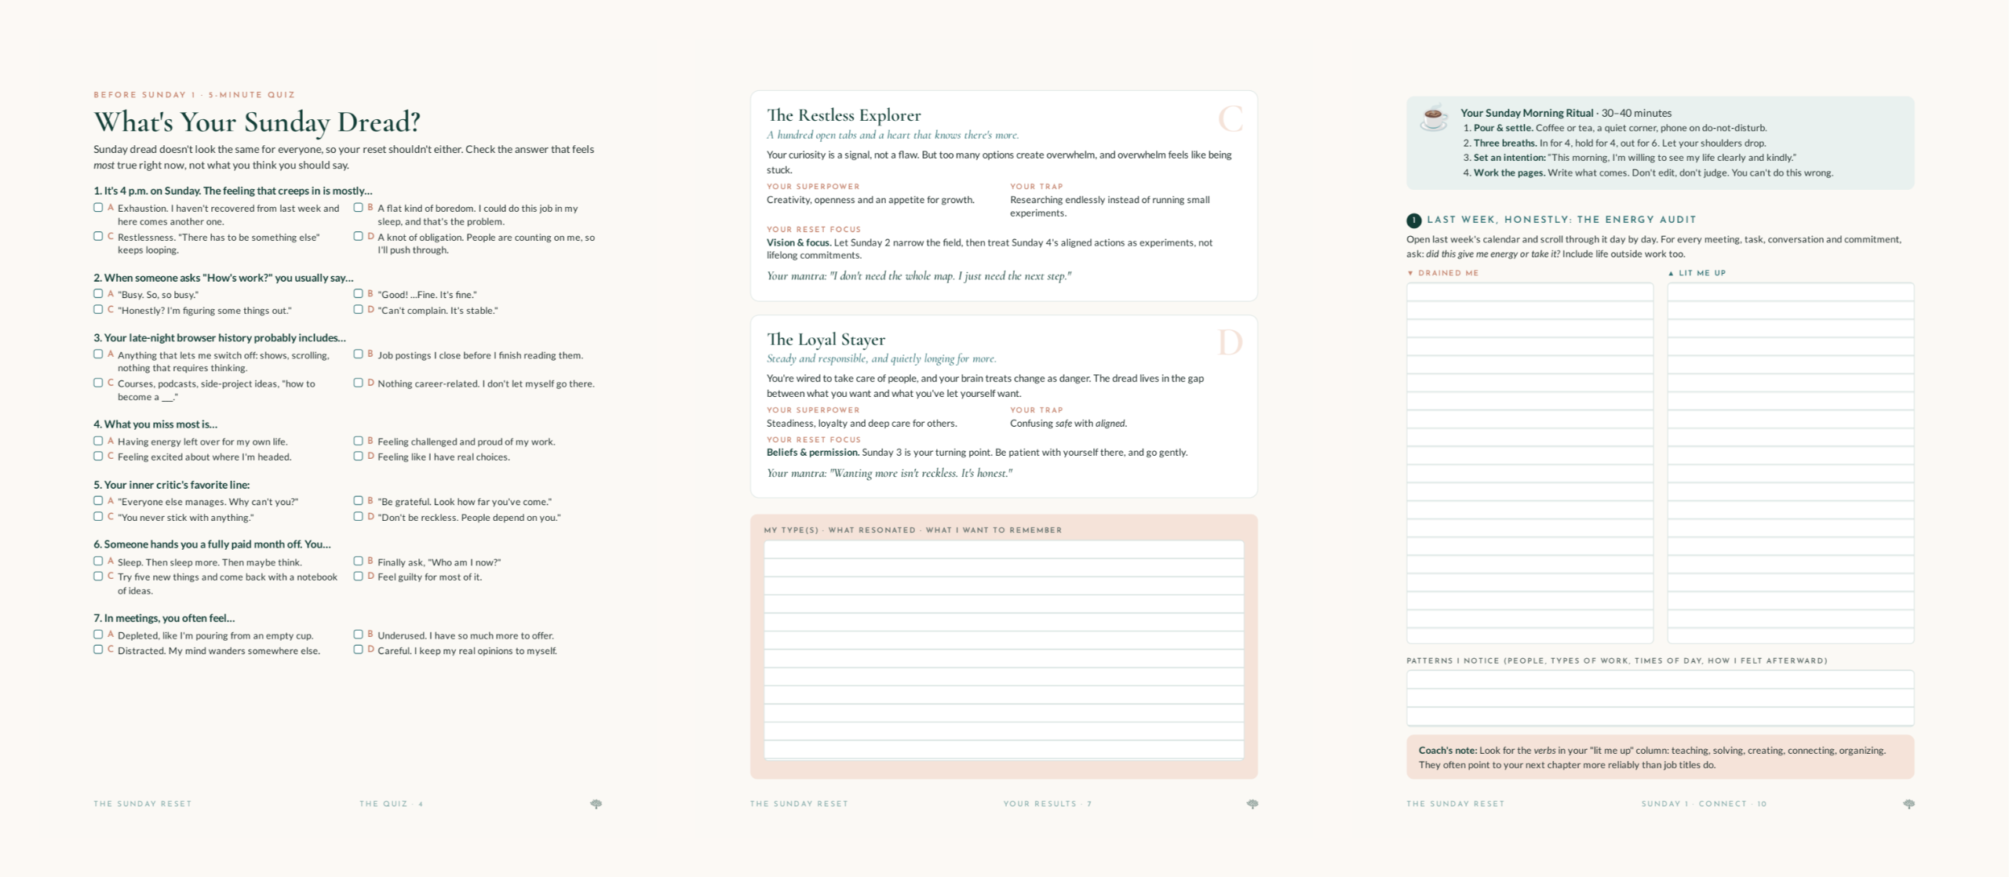The width and height of the screenshot is (2009, 877).
Task: Select the 'Busy. So, so busy.' checkbox
Action: coord(98,293)
